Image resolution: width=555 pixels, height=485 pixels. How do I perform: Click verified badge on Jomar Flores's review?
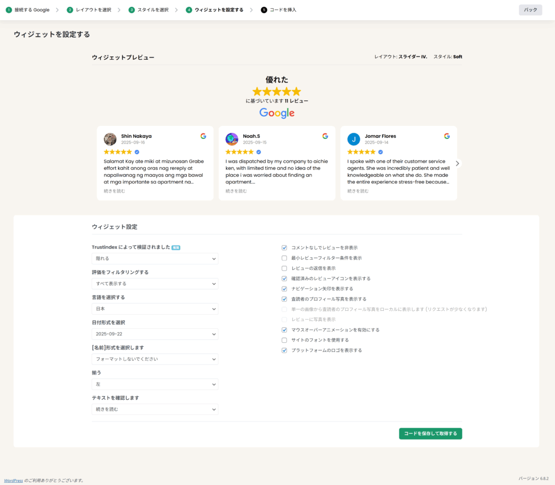(x=380, y=152)
